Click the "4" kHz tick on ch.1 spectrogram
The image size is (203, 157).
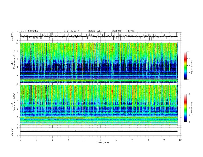point(18,67)
